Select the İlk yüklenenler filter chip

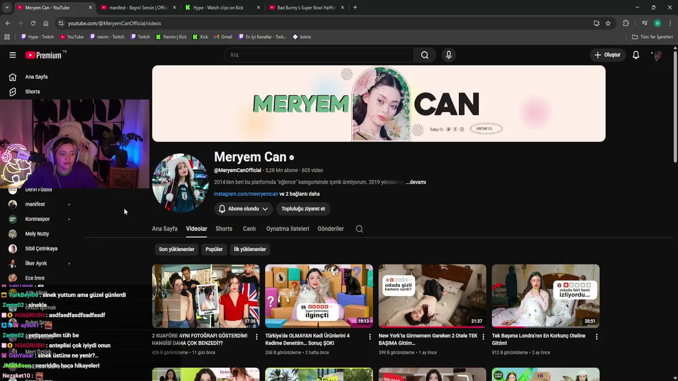250,249
